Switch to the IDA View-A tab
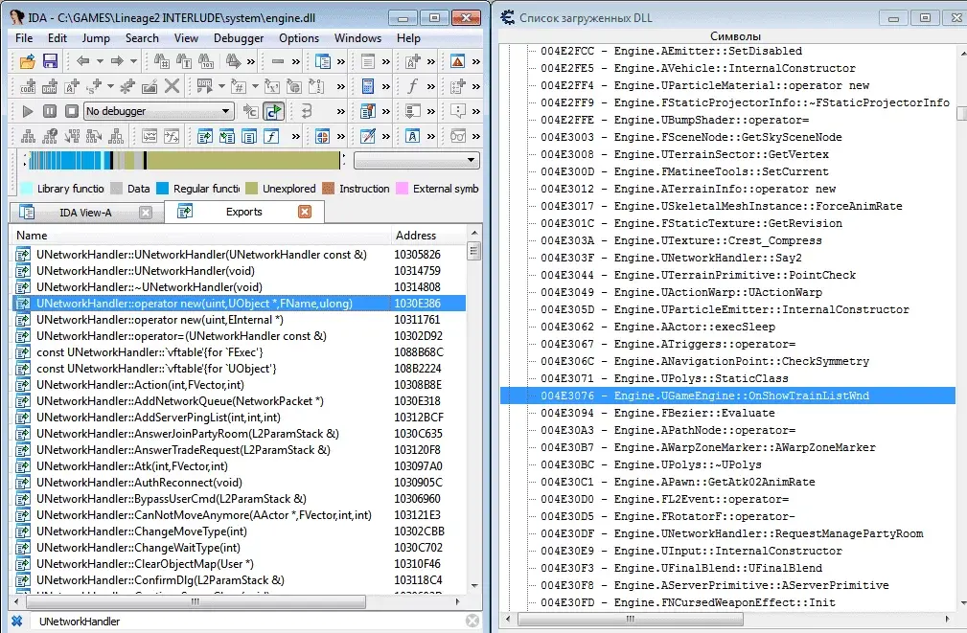Viewport: 967px width, 633px height. click(x=85, y=213)
